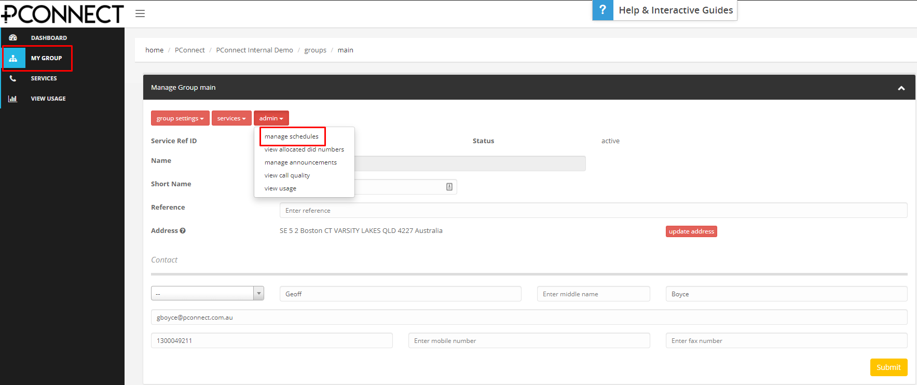The image size is (917, 385).
Task: Close the admin dropdown button
Action: tap(271, 118)
